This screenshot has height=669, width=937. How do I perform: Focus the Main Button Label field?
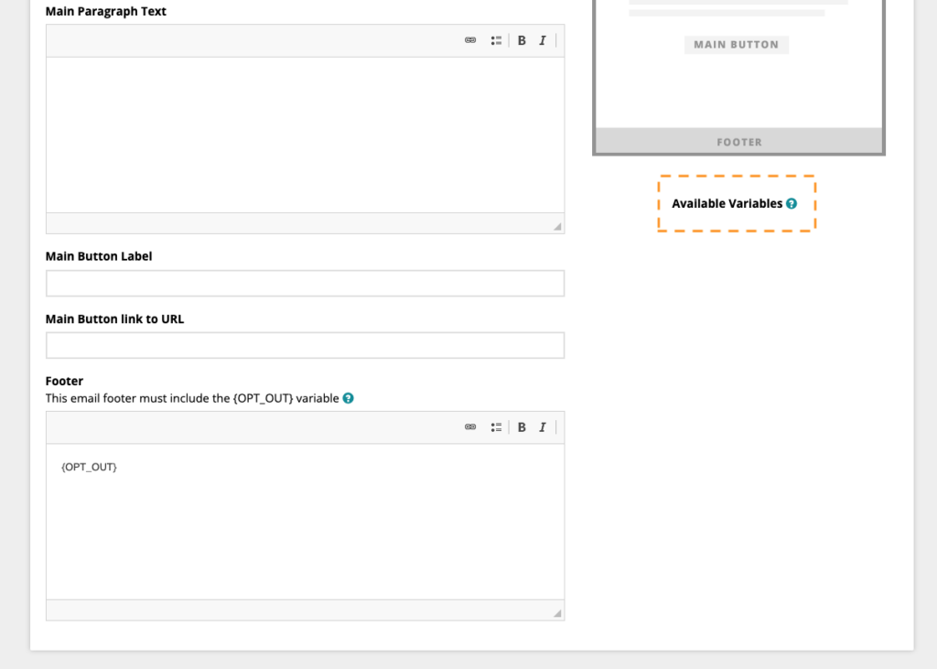(x=306, y=284)
